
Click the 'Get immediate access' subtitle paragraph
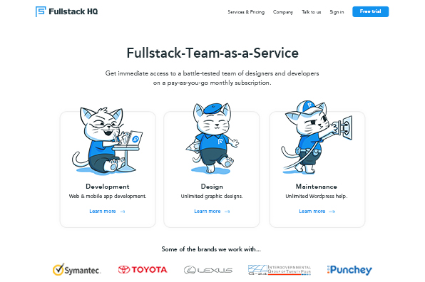pos(212,78)
